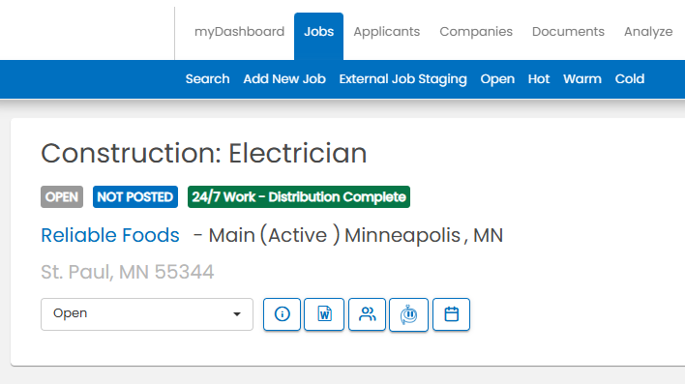Switch to the Documents tab
The height and width of the screenshot is (384, 685).
(x=568, y=32)
